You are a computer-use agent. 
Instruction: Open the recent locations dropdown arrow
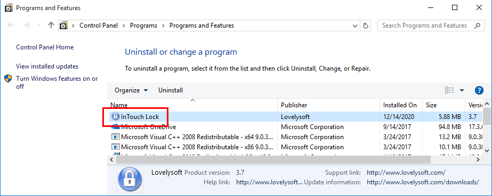tap(39, 25)
